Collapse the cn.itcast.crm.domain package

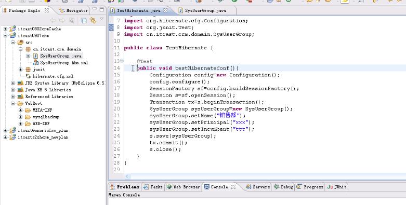tap(20, 49)
